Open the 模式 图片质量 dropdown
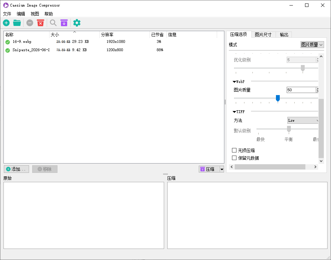 click(312, 45)
